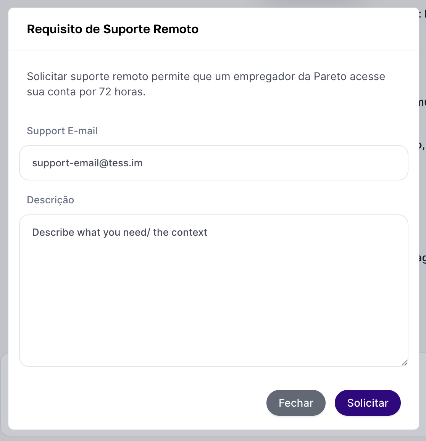Submit the remote support request
The height and width of the screenshot is (441, 426).
click(x=368, y=403)
